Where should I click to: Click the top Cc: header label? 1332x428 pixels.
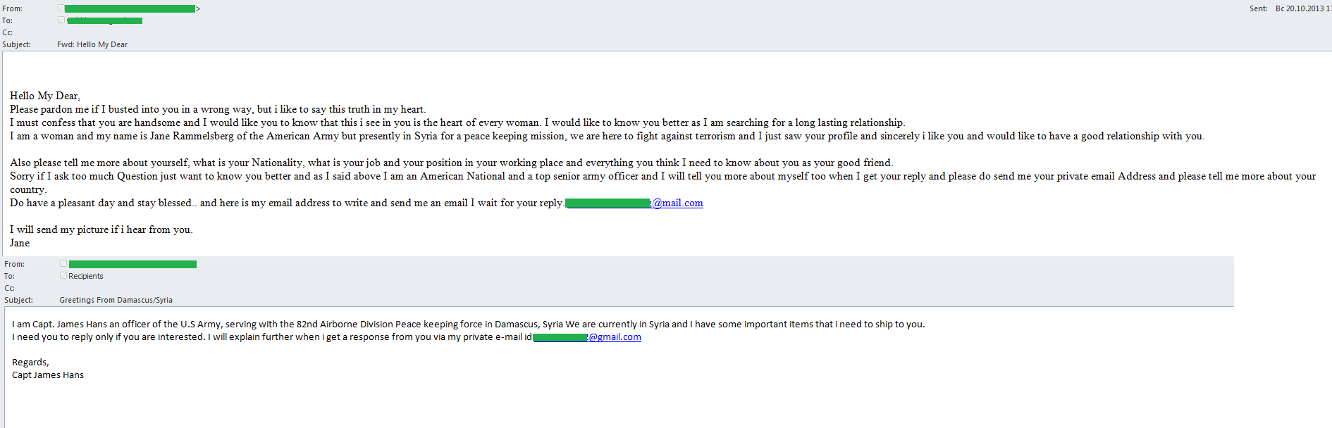(x=7, y=32)
